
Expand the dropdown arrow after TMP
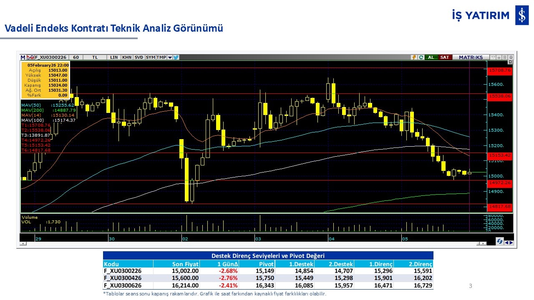click(x=170, y=57)
